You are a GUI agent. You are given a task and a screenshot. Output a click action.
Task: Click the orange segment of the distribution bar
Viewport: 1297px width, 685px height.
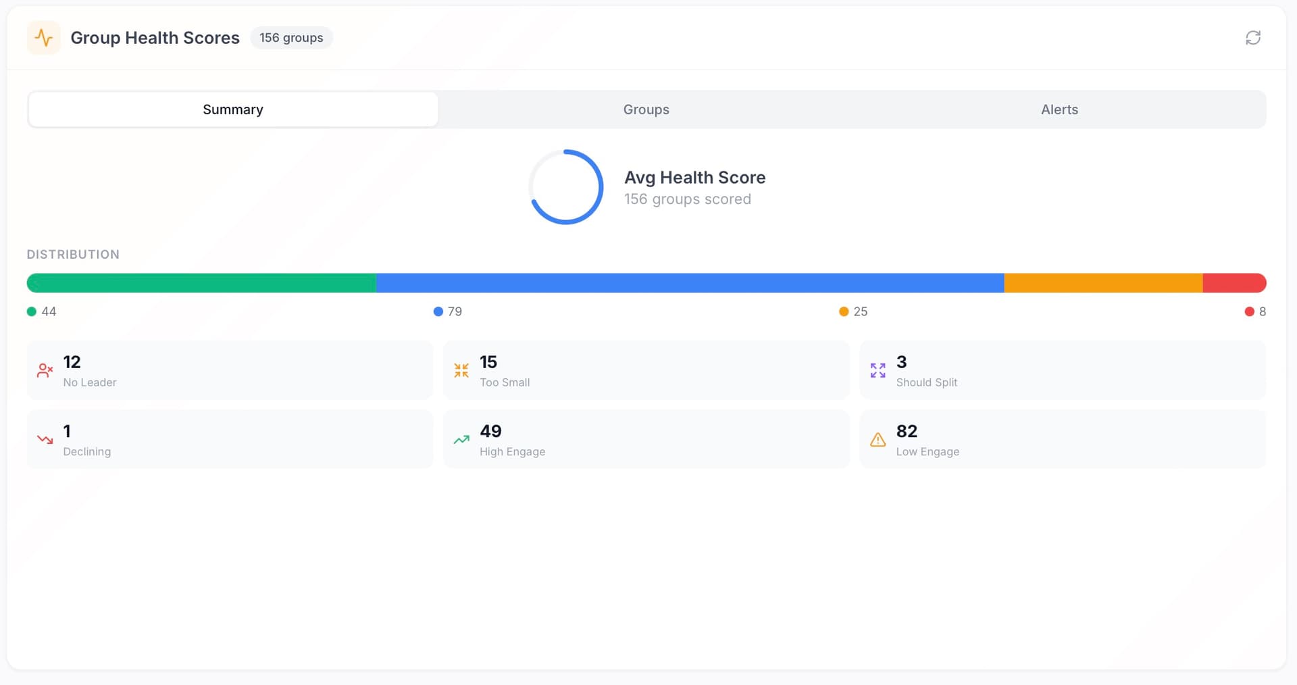[1103, 283]
